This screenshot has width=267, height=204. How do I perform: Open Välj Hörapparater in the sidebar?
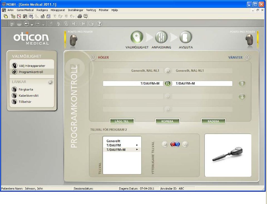32,66
